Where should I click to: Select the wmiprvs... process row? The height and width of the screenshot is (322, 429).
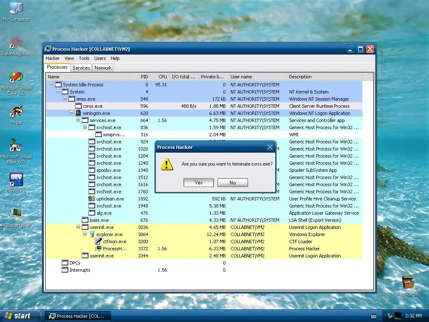pos(204,135)
